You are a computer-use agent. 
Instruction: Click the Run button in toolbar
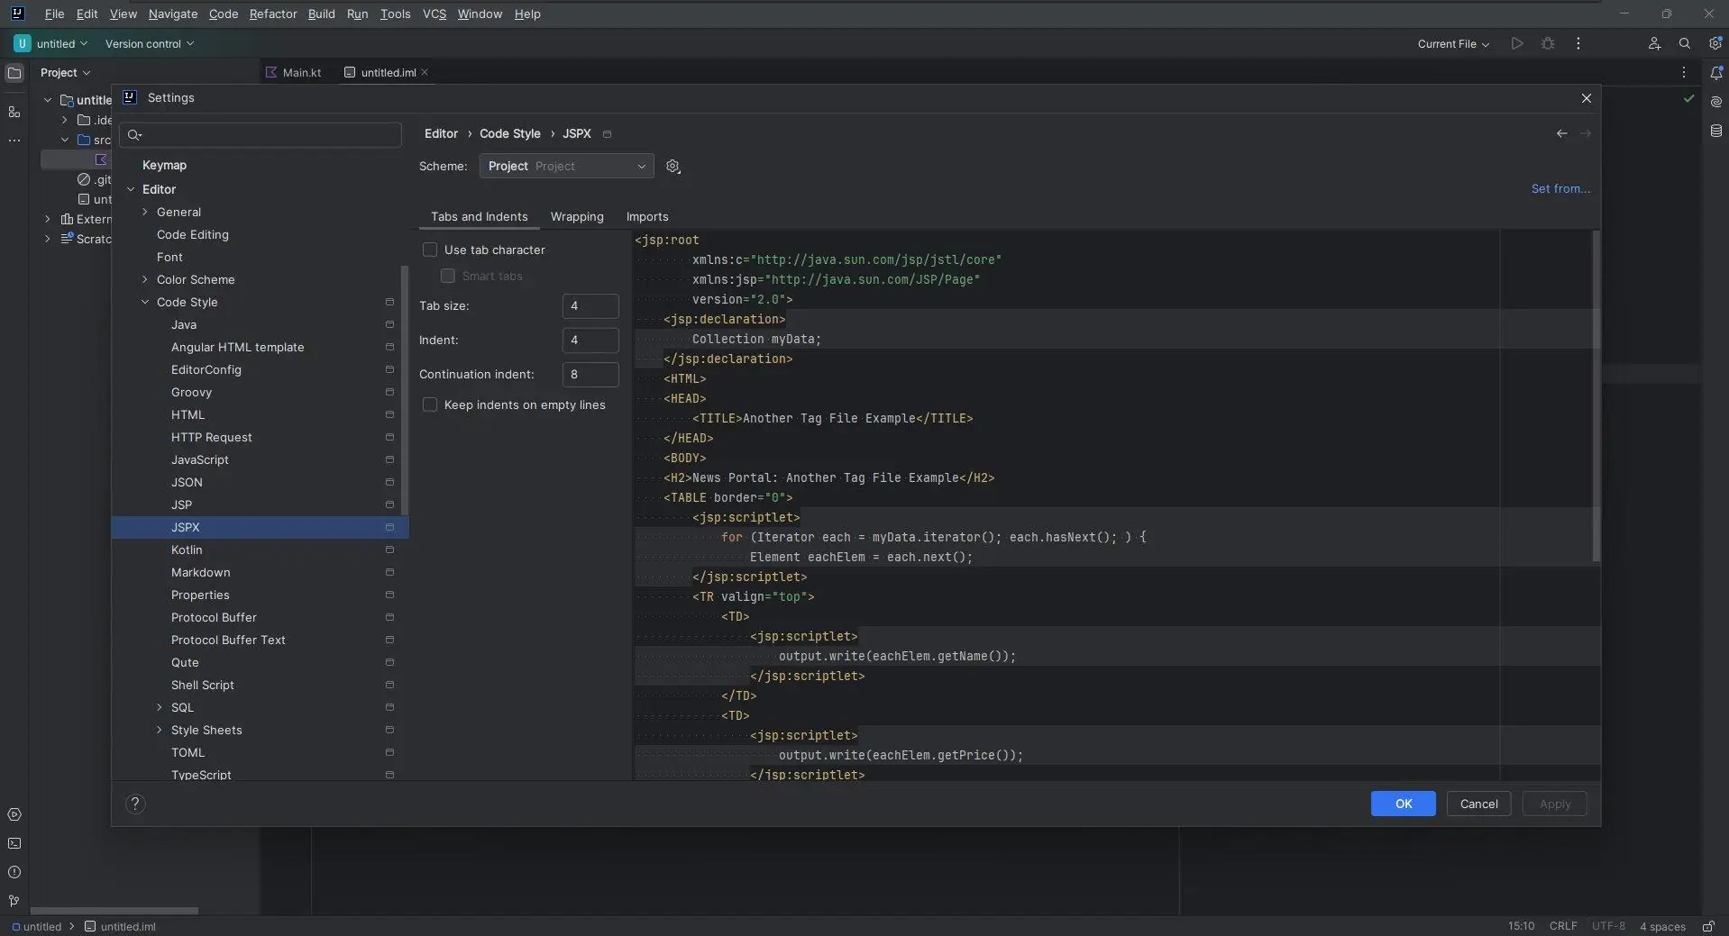coord(1517,44)
